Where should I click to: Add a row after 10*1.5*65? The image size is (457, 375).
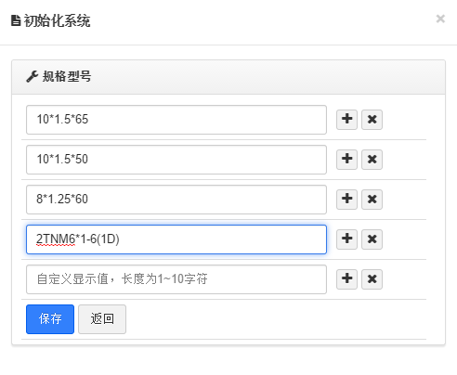tap(346, 120)
